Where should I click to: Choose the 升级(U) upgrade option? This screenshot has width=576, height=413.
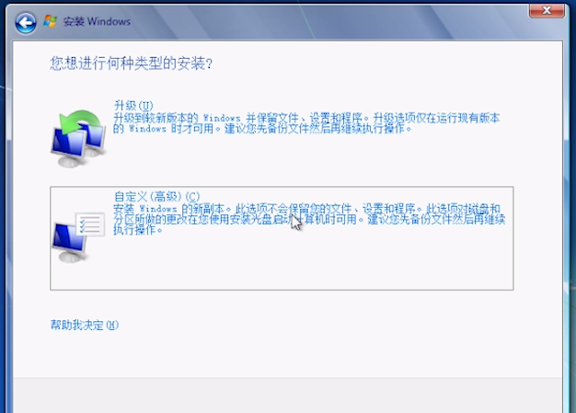point(133,106)
